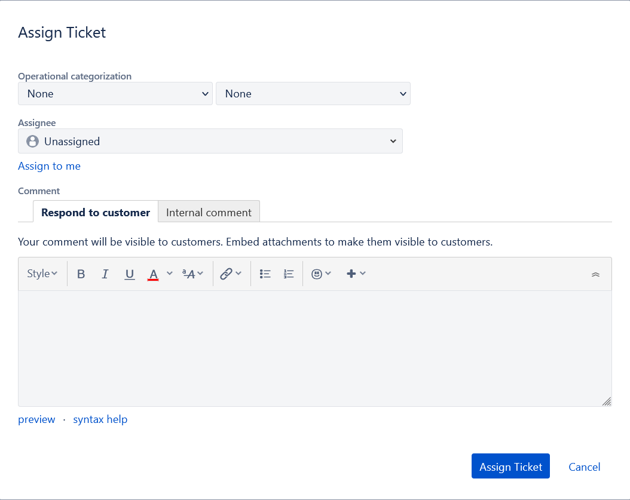
Task: Open the comment preview link
Action: tap(36, 419)
